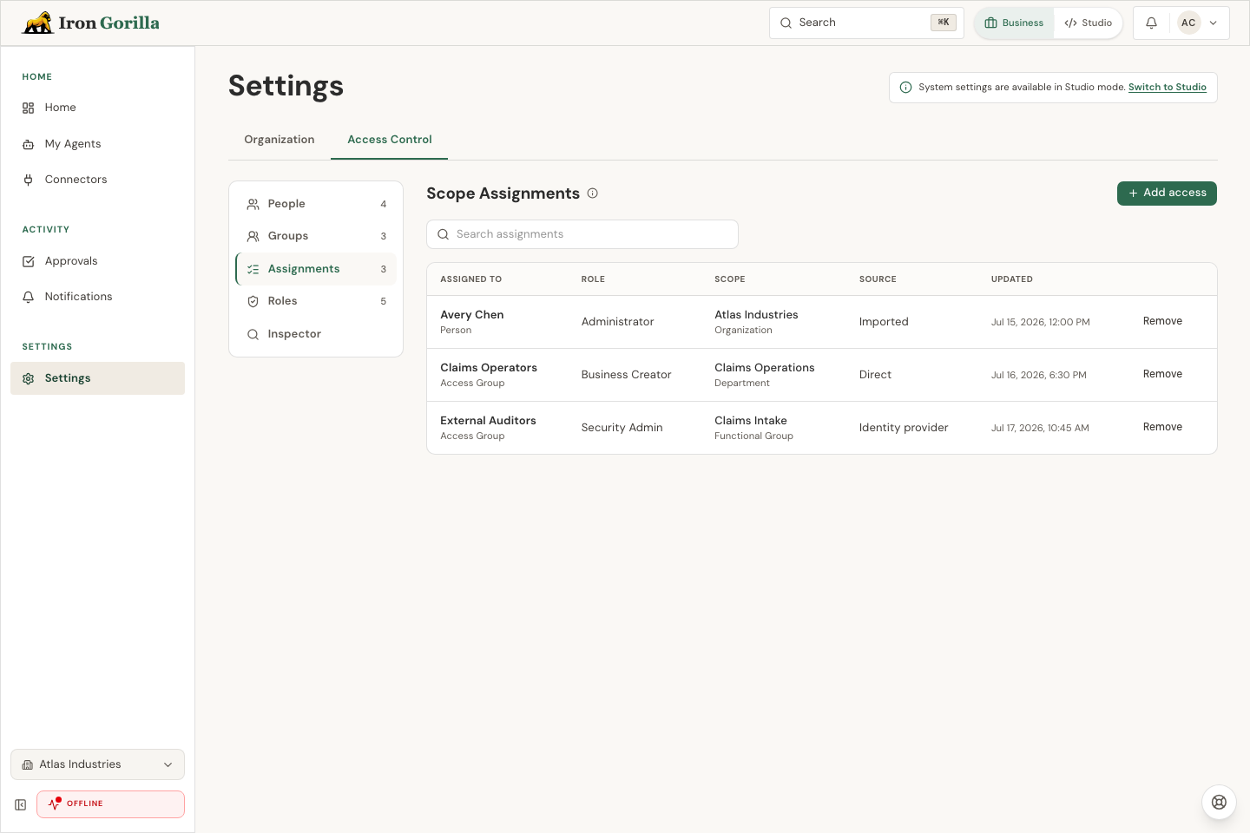Select the Access Control tab
Viewport: 1250px width, 833px height.
coord(390,140)
